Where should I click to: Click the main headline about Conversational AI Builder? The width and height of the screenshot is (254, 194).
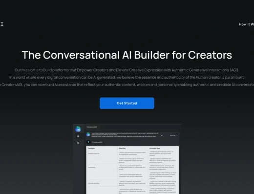click(127, 55)
